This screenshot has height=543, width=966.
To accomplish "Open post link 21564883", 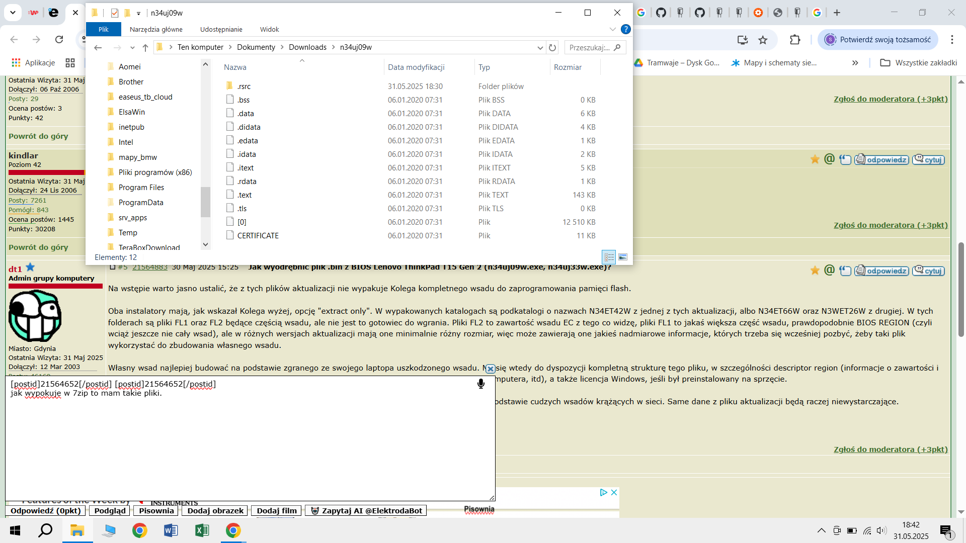I will (x=150, y=267).
